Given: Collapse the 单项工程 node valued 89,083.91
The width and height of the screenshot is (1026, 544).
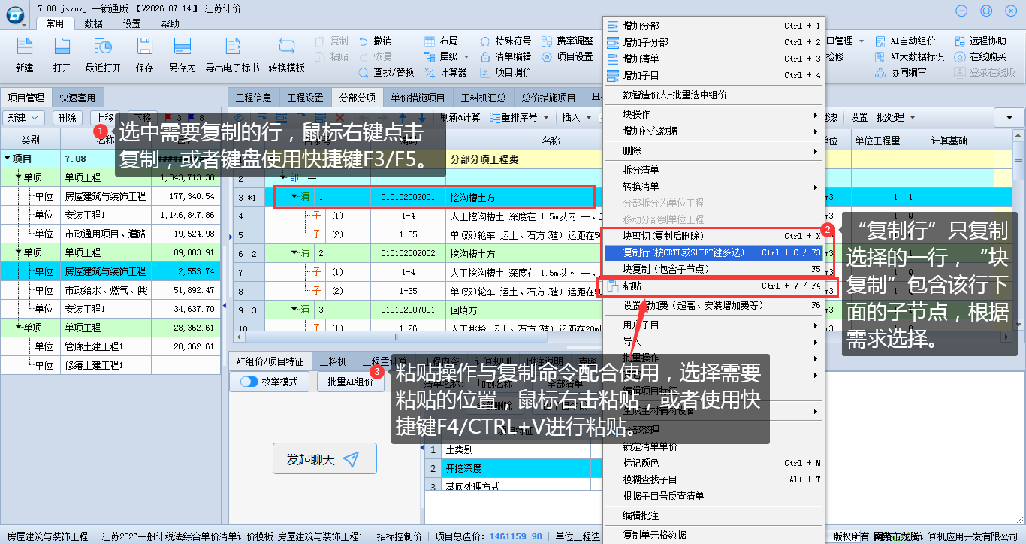Looking at the screenshot, I should (x=19, y=252).
